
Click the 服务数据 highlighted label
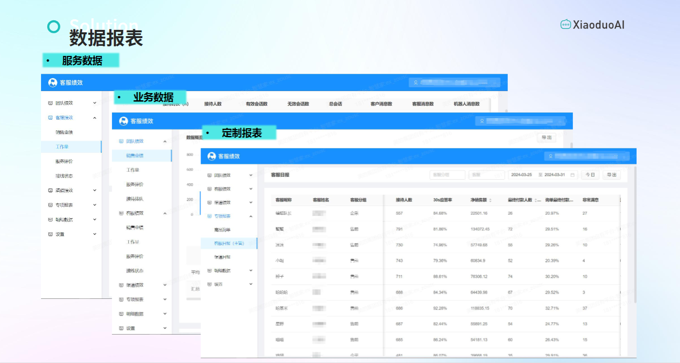click(81, 60)
